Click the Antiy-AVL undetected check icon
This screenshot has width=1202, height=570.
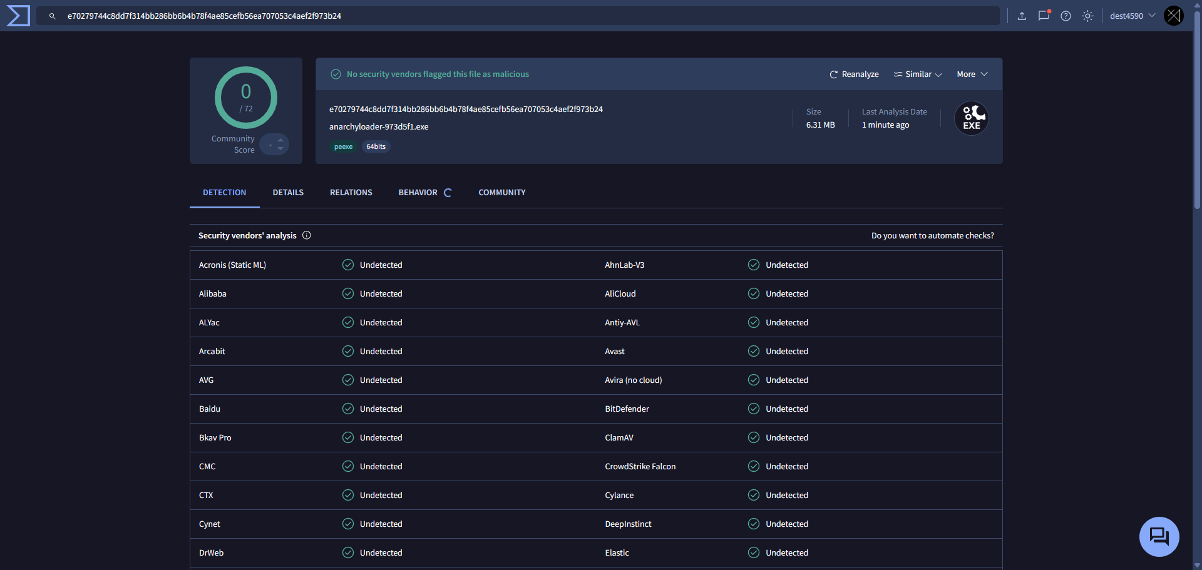[x=754, y=322]
